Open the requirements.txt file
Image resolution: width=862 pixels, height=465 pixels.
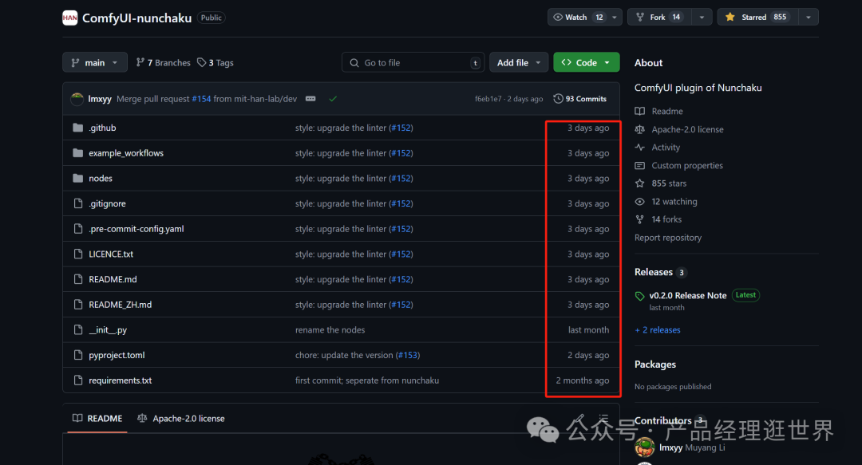coord(121,380)
